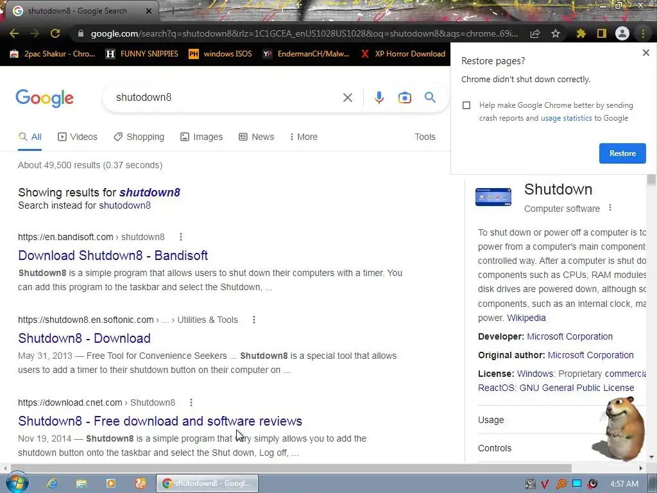Click the horizontal scrollbar at page bottom

pyautogui.click(x=291, y=468)
